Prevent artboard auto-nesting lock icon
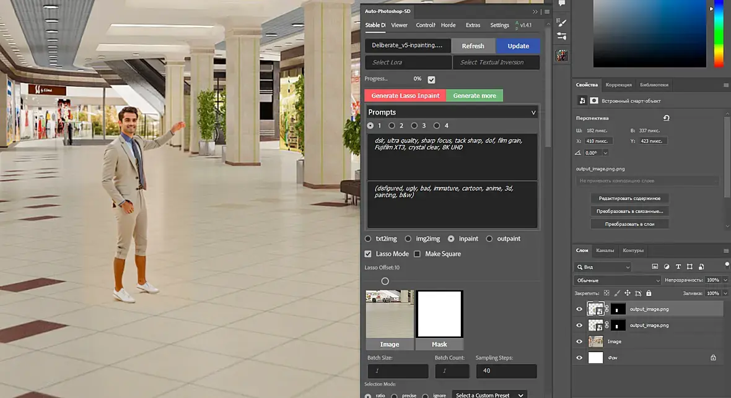731x398 pixels. point(638,293)
